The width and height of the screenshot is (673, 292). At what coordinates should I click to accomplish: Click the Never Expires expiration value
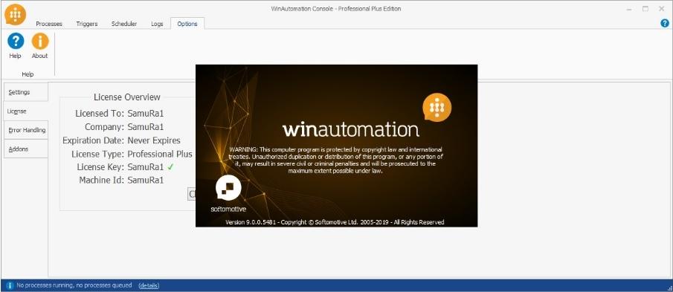coord(154,140)
